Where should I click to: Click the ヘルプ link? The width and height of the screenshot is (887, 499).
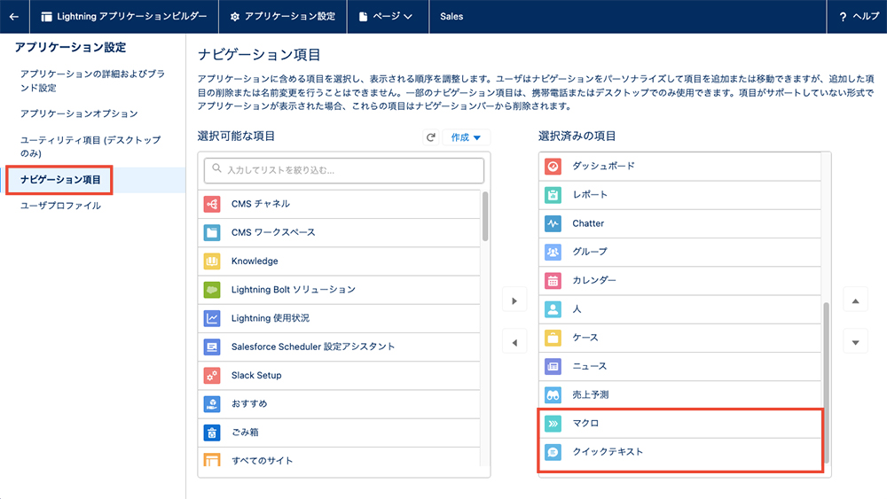pyautogui.click(x=859, y=16)
